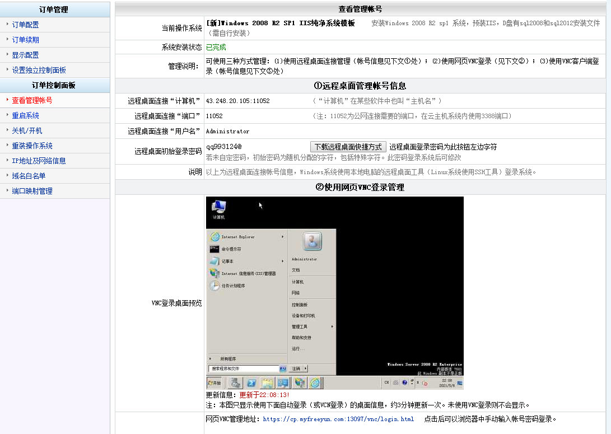Open the 订单配置 sidebar link
Viewport: 611px width, 434px height.
25,25
